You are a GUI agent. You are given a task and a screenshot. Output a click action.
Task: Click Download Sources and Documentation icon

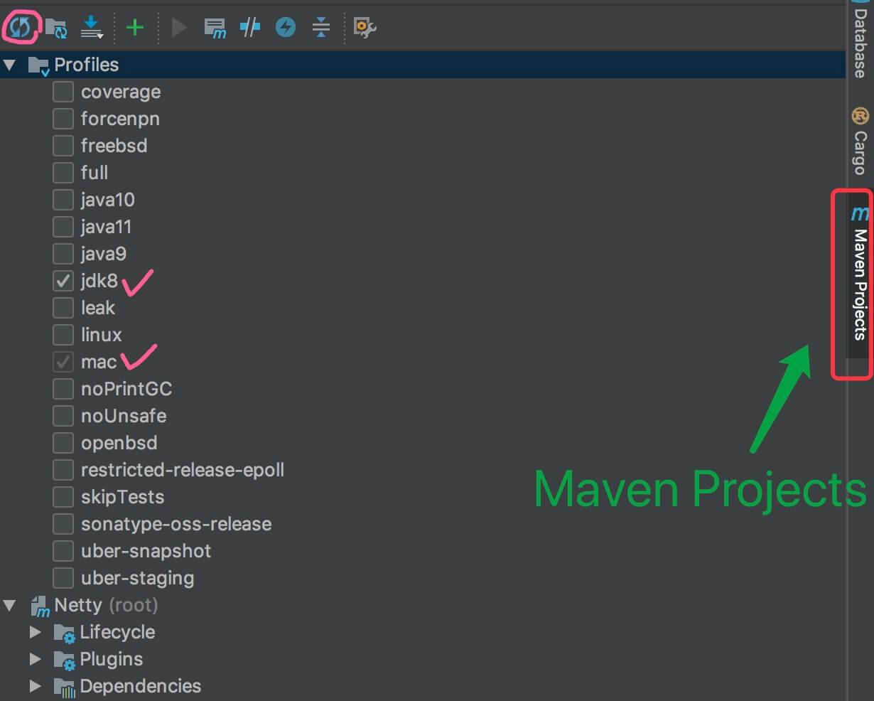click(x=92, y=27)
